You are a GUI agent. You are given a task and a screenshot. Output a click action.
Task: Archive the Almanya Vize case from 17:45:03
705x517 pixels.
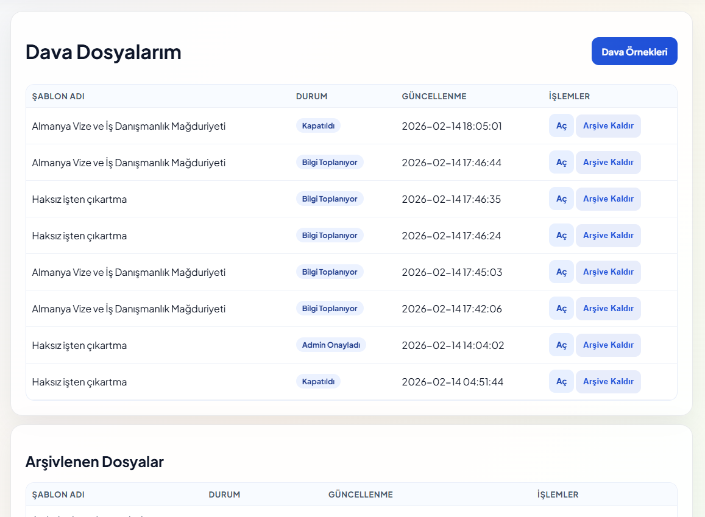(x=608, y=272)
